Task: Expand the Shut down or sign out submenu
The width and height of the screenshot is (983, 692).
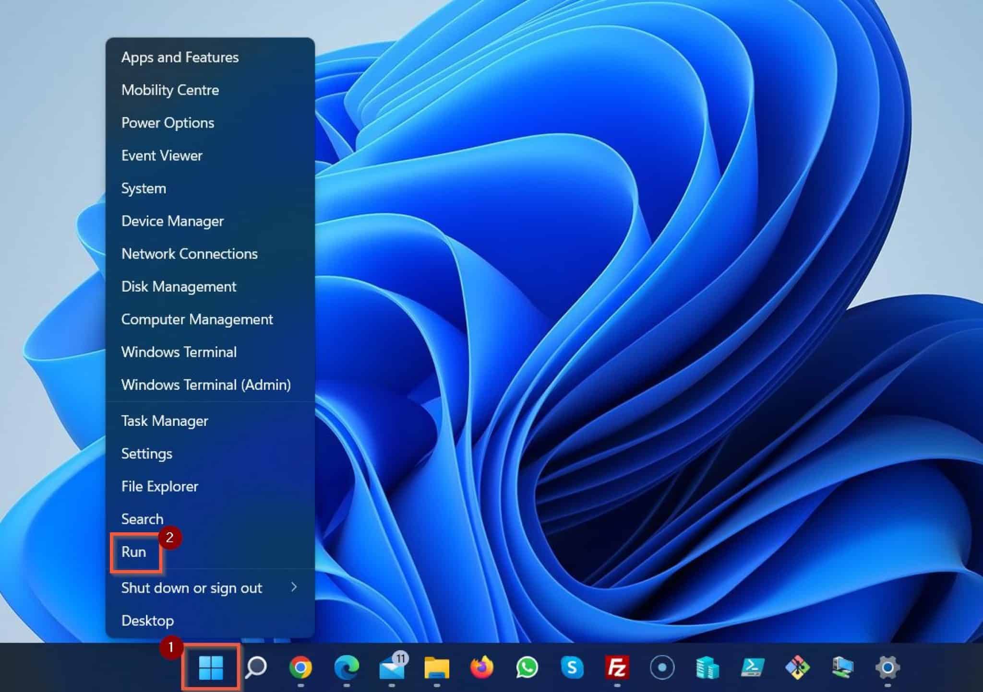Action: [x=192, y=588]
